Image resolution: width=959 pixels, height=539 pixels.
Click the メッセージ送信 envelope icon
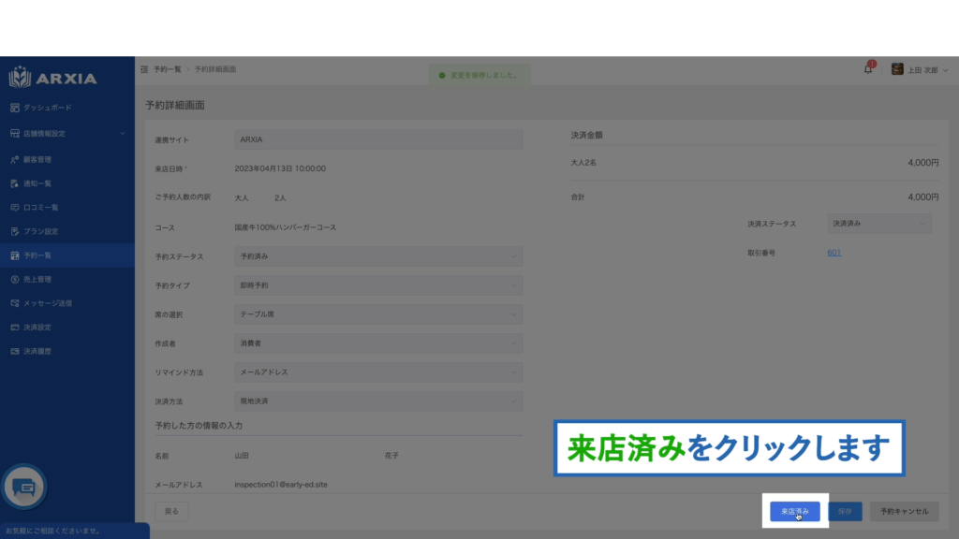[15, 303]
